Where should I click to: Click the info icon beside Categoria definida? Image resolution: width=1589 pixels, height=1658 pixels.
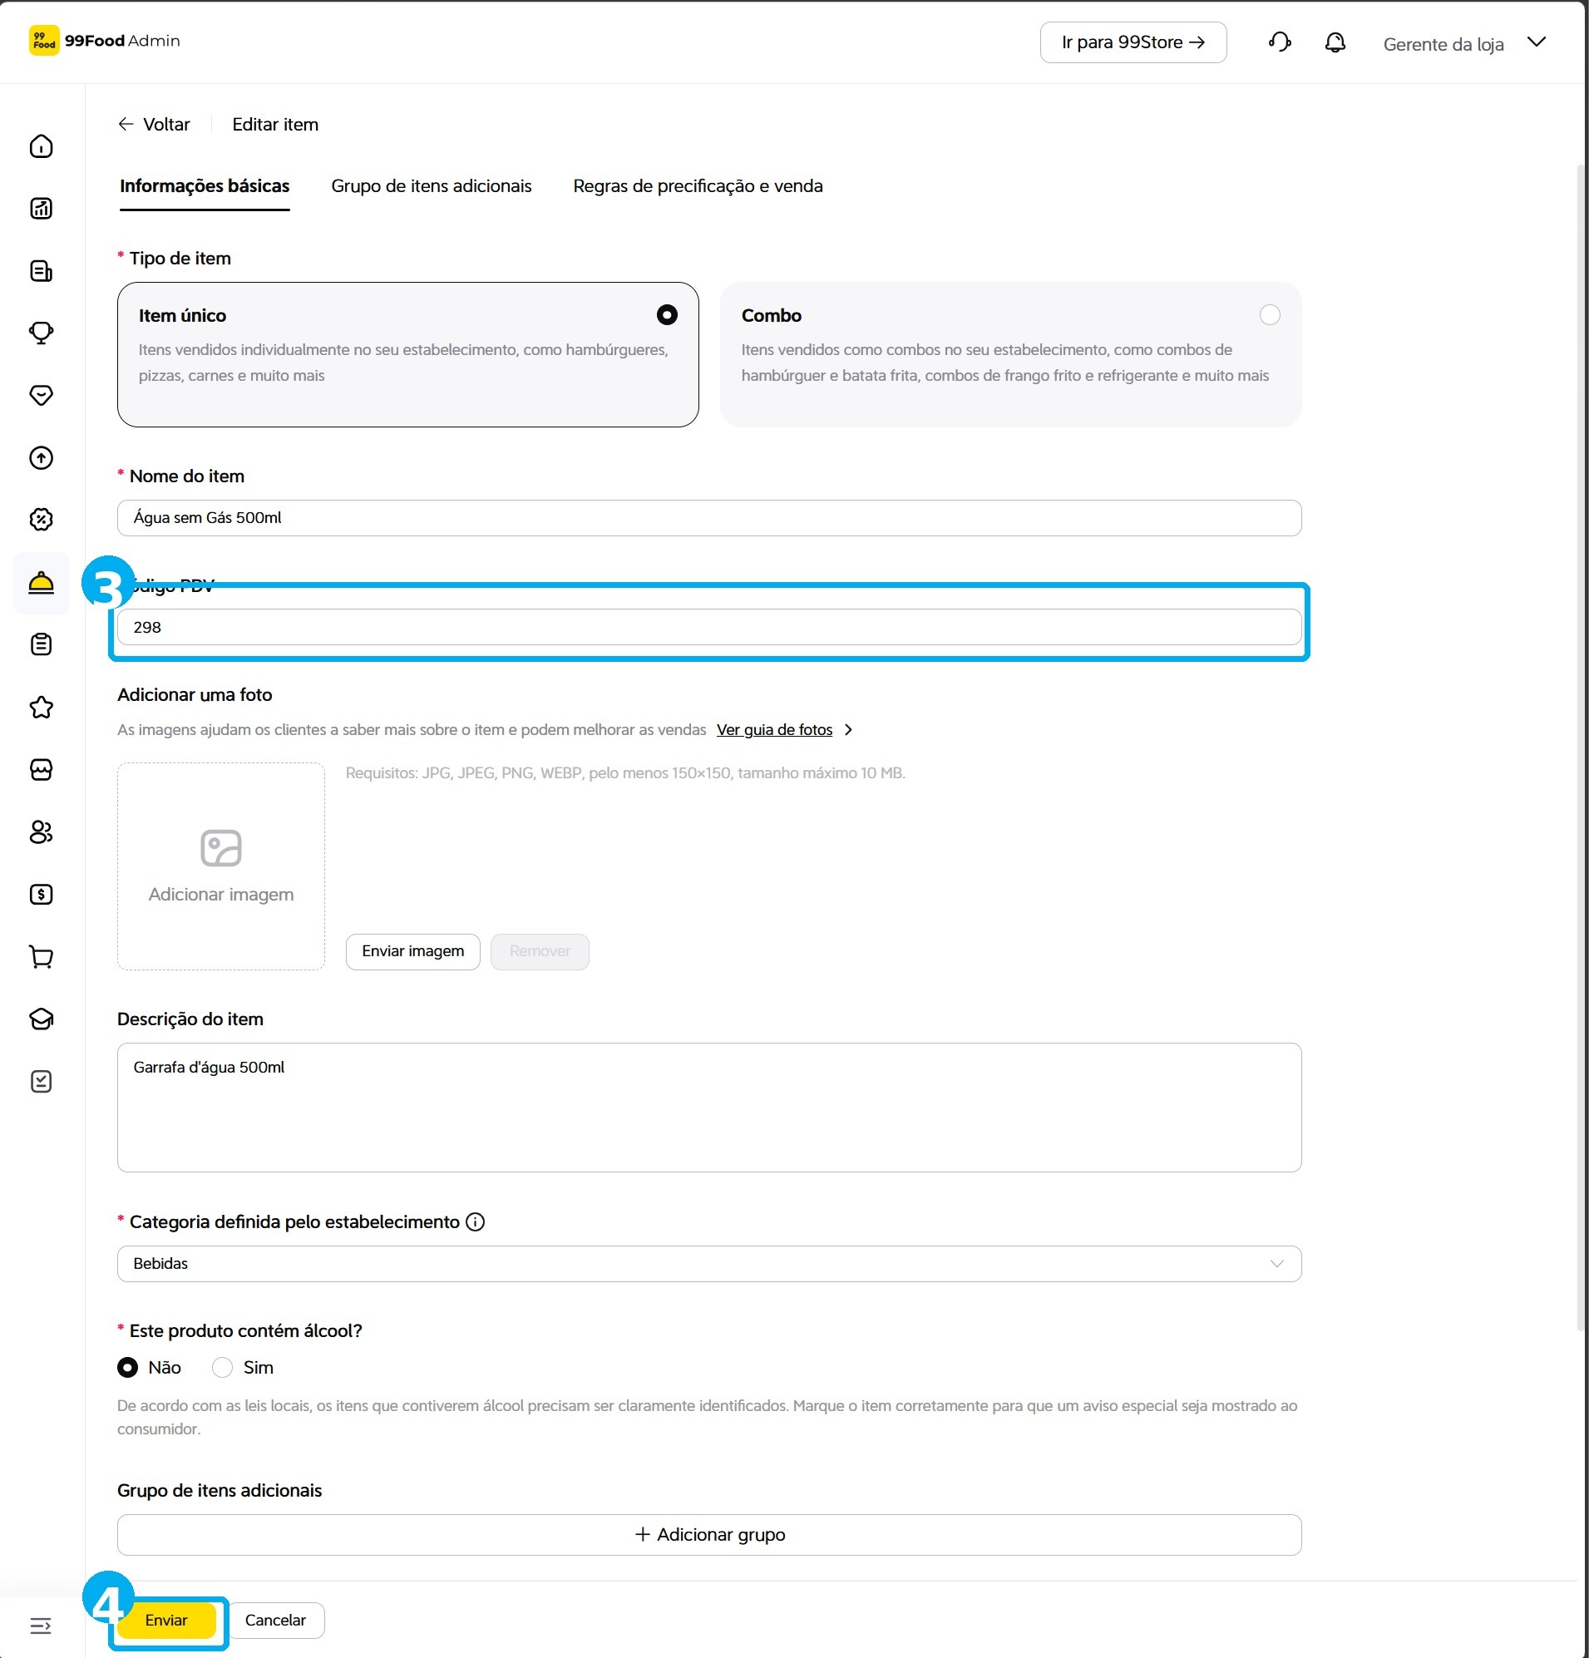pos(476,1221)
